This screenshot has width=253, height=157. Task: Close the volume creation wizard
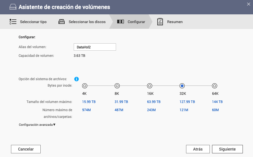pos(248,4)
